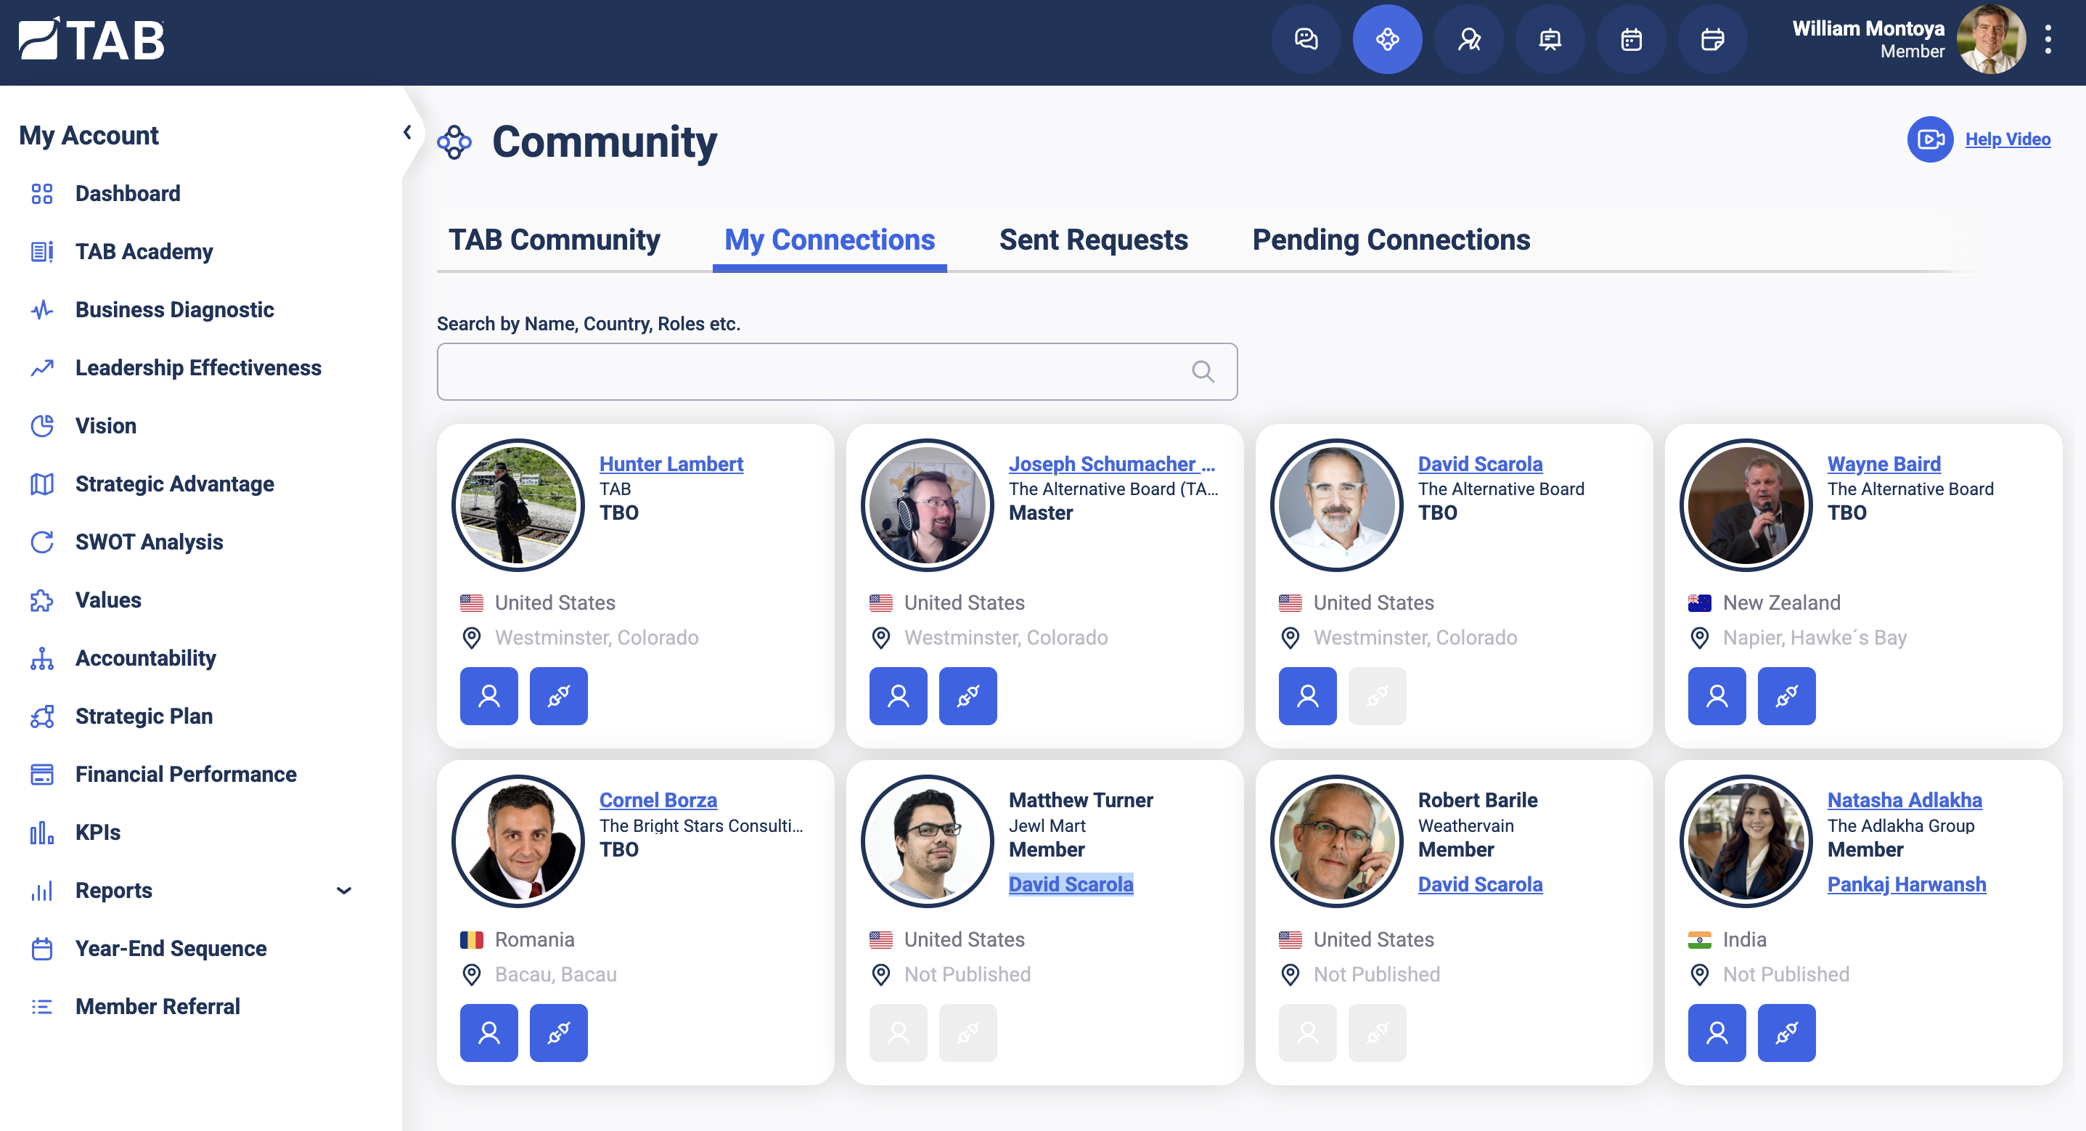Open the calendar grid icon in header
This screenshot has width=2086, height=1131.
pyautogui.click(x=1631, y=39)
